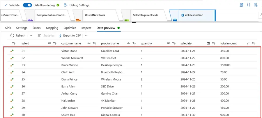Viewport: 262px width, 118px height.
Task: Open the script view icon
Action: [241, 5]
